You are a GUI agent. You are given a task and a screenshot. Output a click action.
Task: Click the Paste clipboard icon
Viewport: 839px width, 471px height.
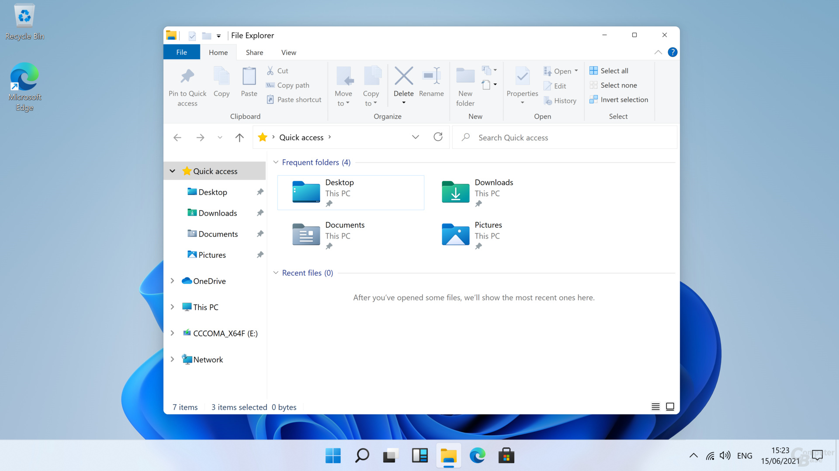[x=249, y=76]
